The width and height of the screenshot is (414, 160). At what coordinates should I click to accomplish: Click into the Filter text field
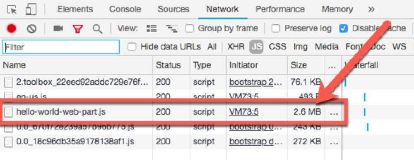pyautogui.click(x=61, y=47)
